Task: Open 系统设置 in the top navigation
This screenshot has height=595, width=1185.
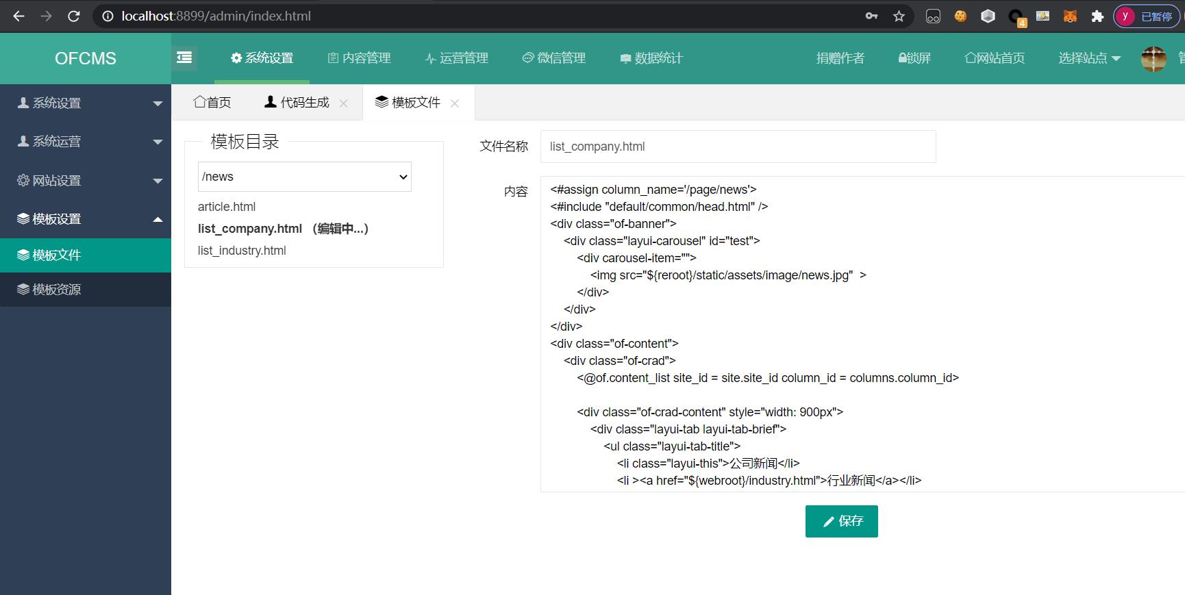Action: (262, 58)
